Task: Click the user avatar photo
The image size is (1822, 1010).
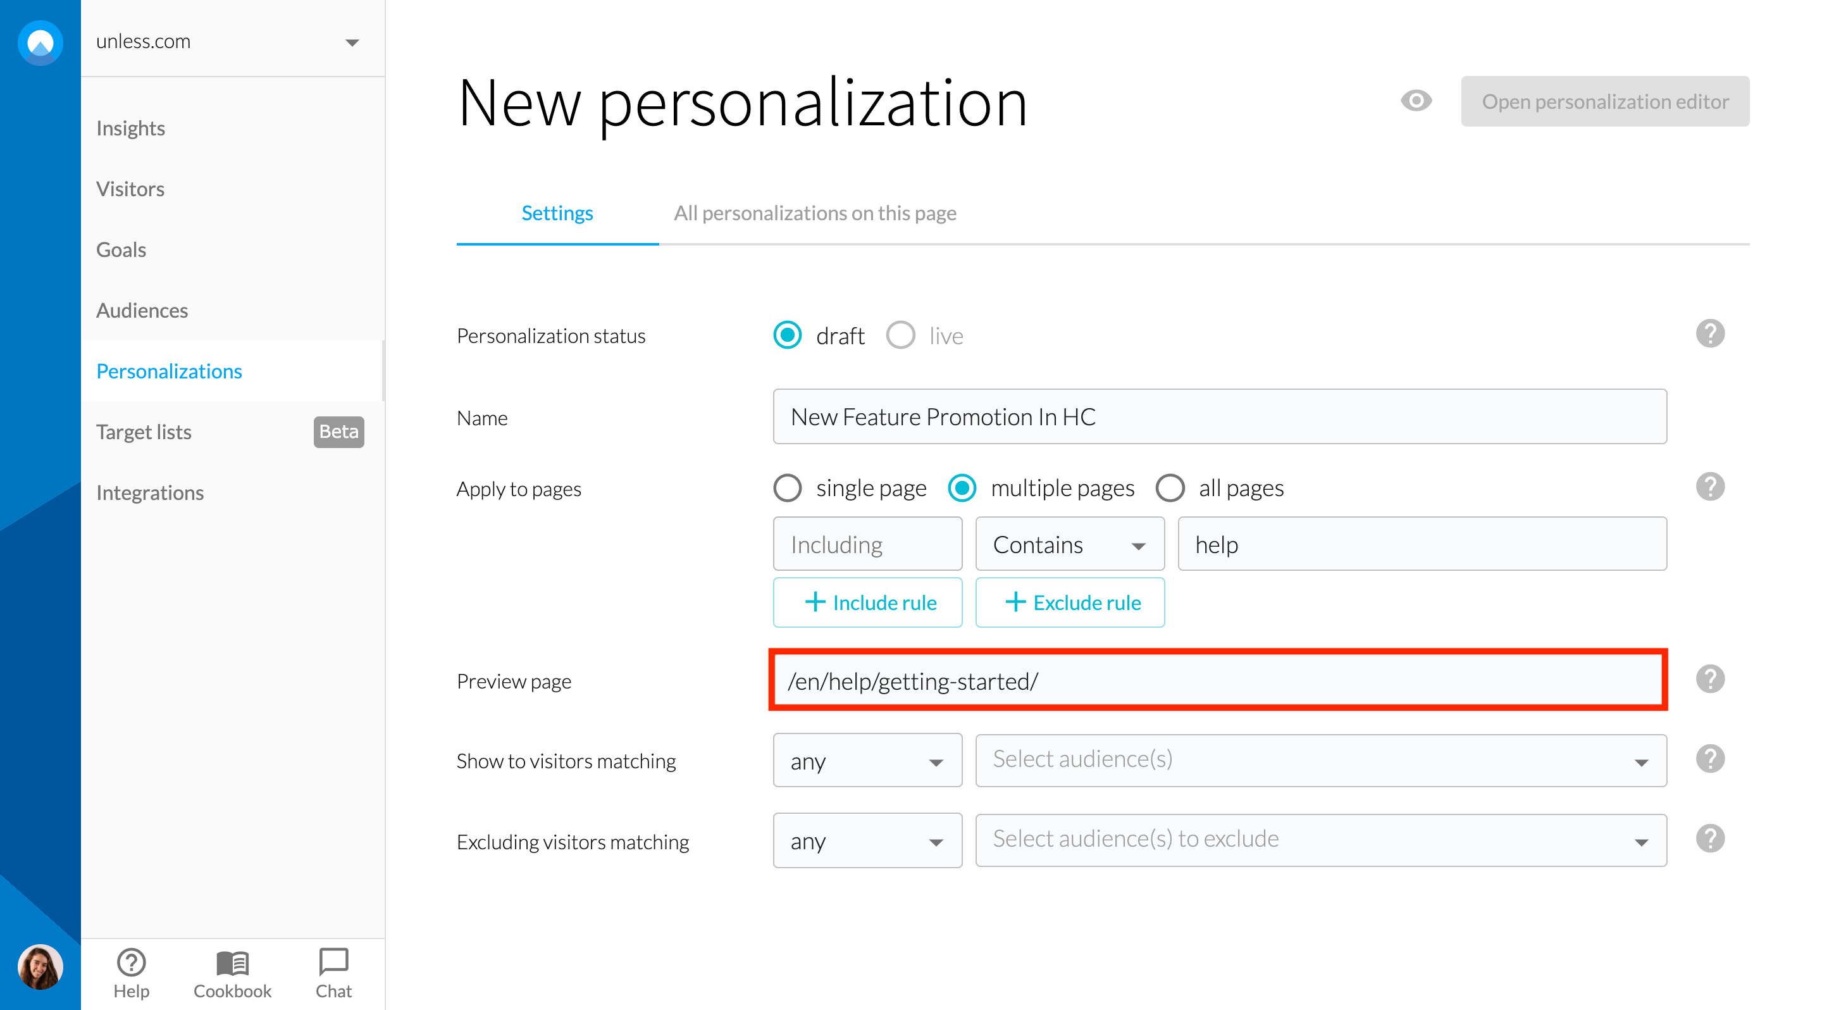Action: point(40,966)
